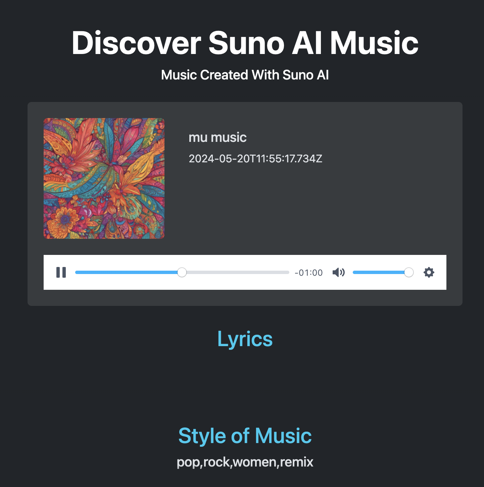The width and height of the screenshot is (484, 487).
Task: Click the "Discover Suno AI Music" heading
Action: [245, 43]
